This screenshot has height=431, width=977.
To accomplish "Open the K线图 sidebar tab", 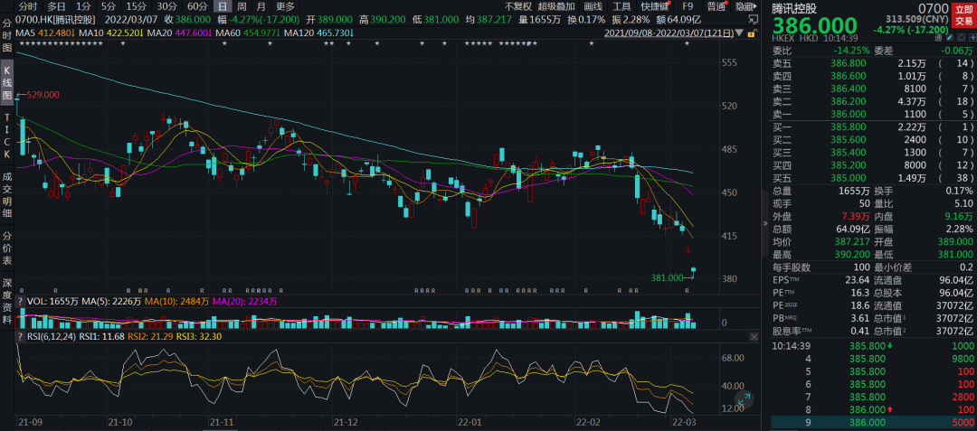I will pos(7,82).
